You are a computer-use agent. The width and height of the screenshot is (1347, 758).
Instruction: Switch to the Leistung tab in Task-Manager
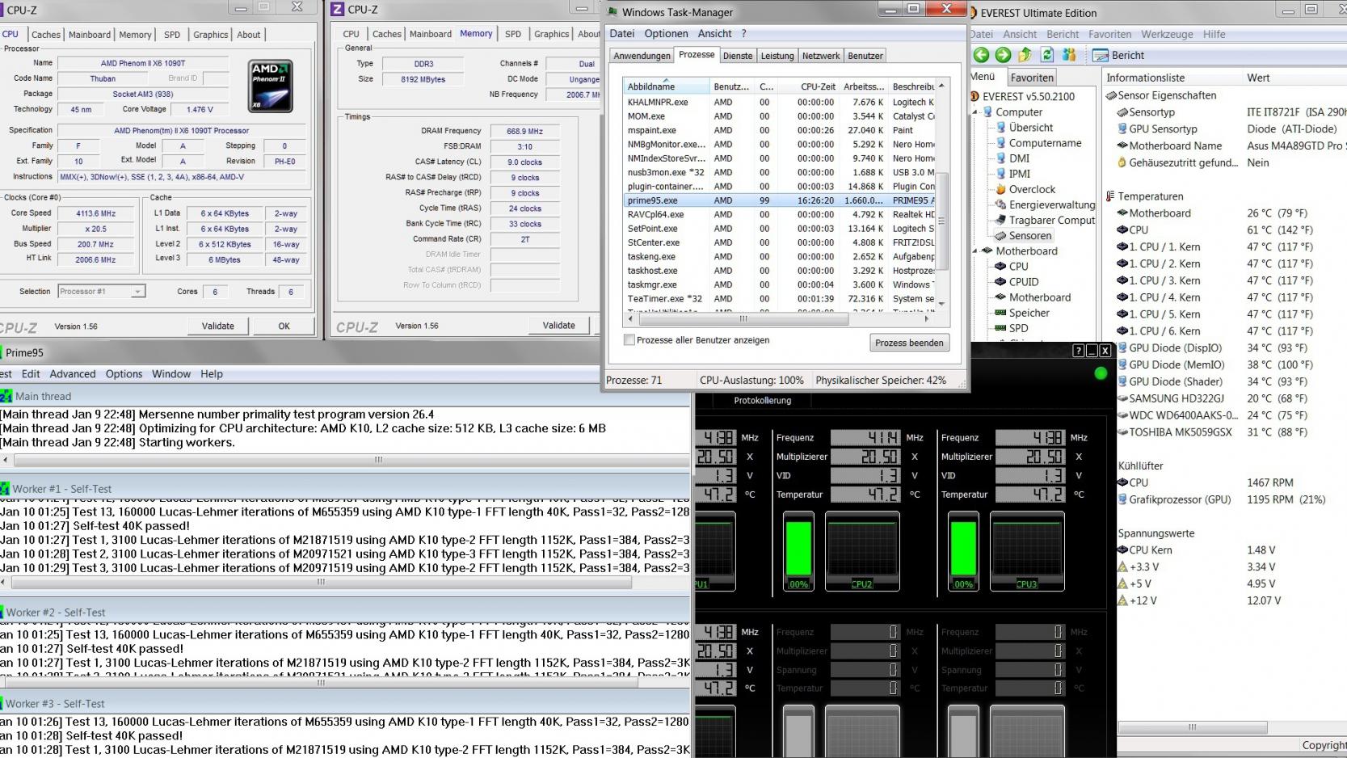777,56
